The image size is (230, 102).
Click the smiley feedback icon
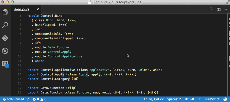coord(225,99)
